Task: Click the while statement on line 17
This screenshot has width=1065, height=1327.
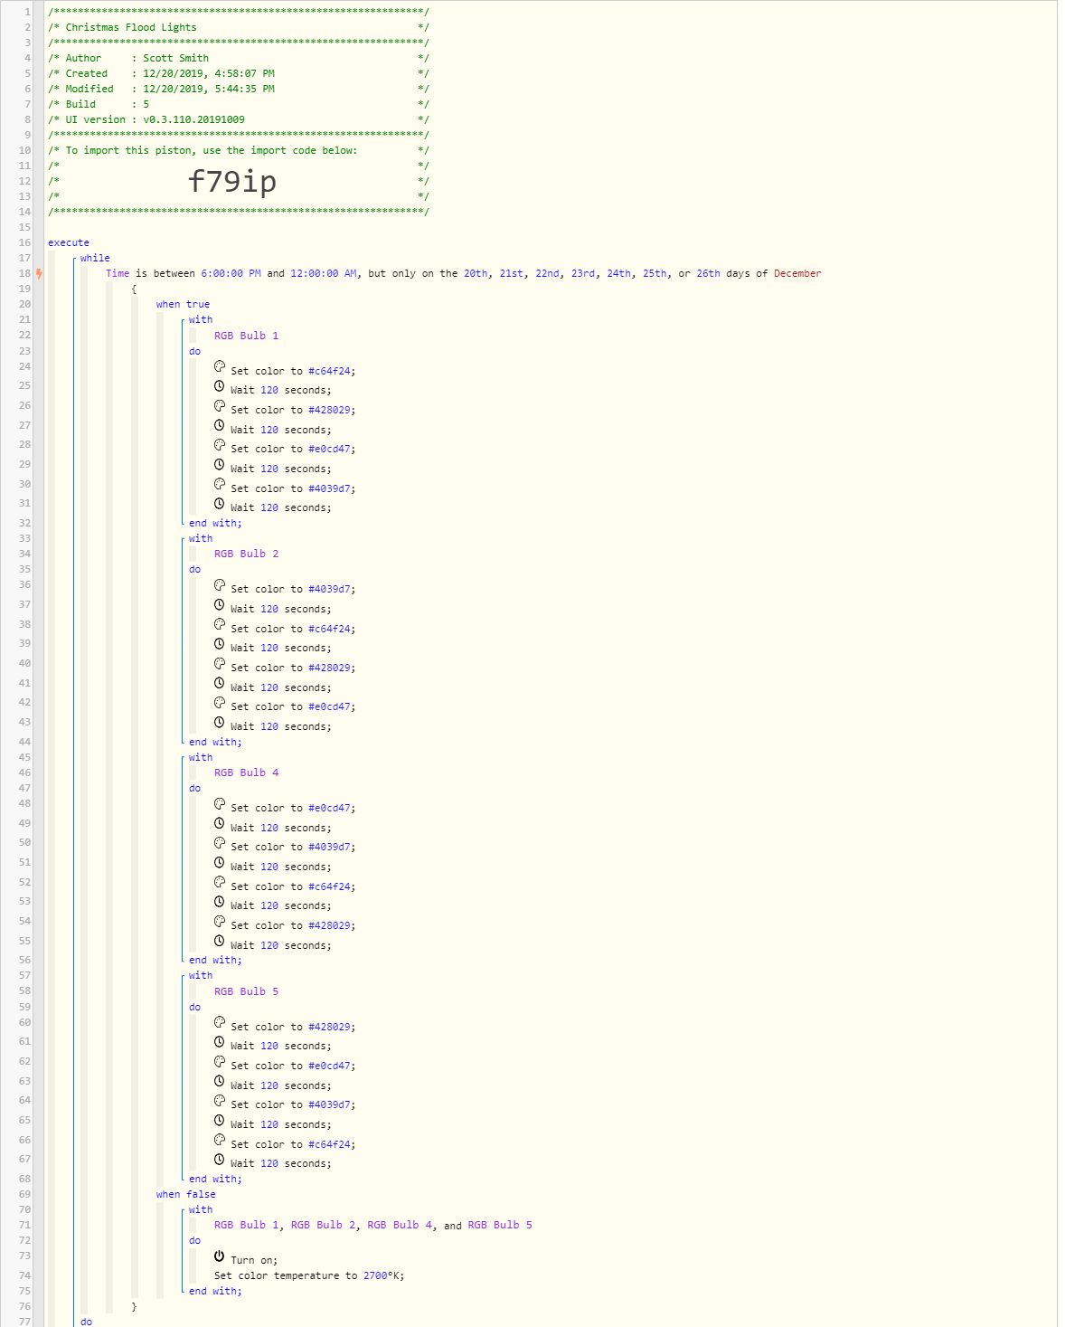Action: coord(95,258)
